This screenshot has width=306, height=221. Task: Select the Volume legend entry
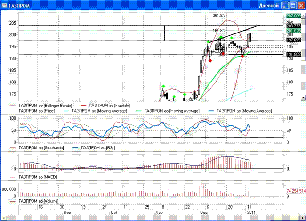pyautogui.click(x=34, y=201)
